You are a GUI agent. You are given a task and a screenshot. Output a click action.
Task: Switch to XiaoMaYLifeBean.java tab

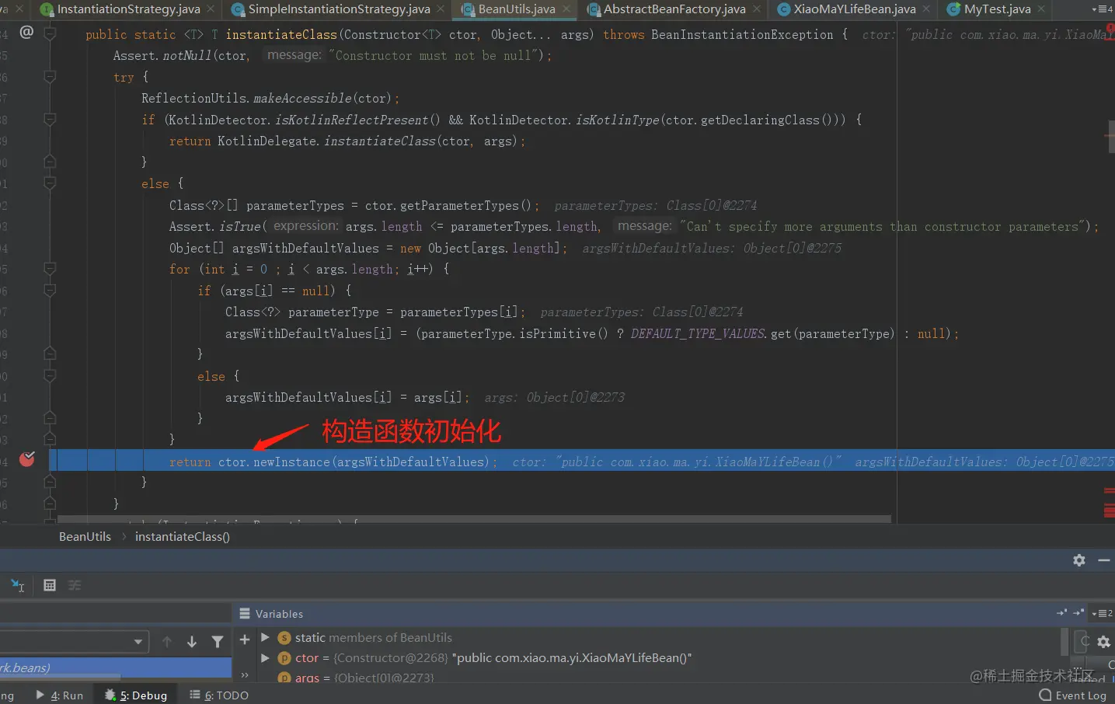point(855,9)
